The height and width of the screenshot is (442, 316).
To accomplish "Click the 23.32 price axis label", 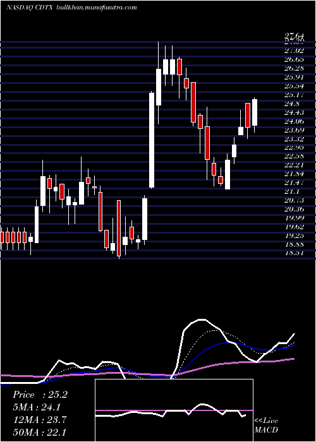I will click(295, 139).
